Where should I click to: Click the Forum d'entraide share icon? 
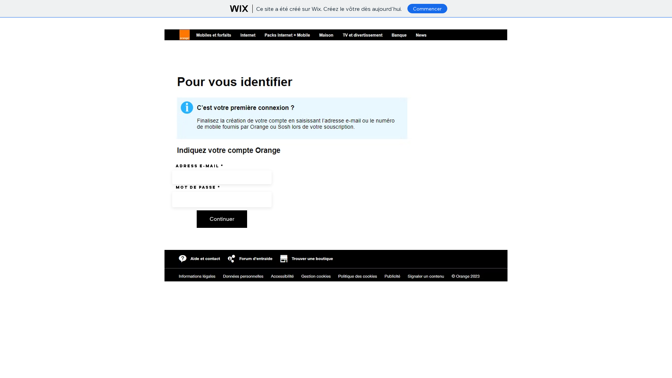(231, 259)
